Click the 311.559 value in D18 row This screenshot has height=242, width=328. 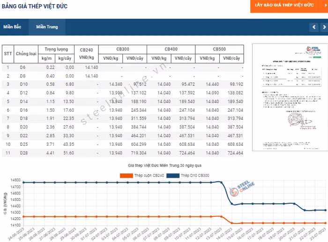point(139,119)
